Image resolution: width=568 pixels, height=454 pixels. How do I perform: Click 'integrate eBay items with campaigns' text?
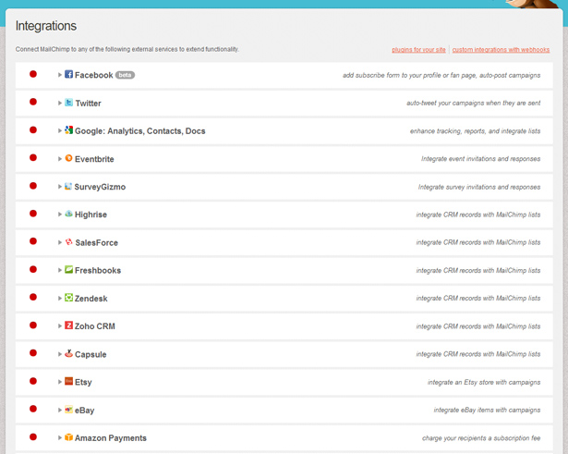487,411
